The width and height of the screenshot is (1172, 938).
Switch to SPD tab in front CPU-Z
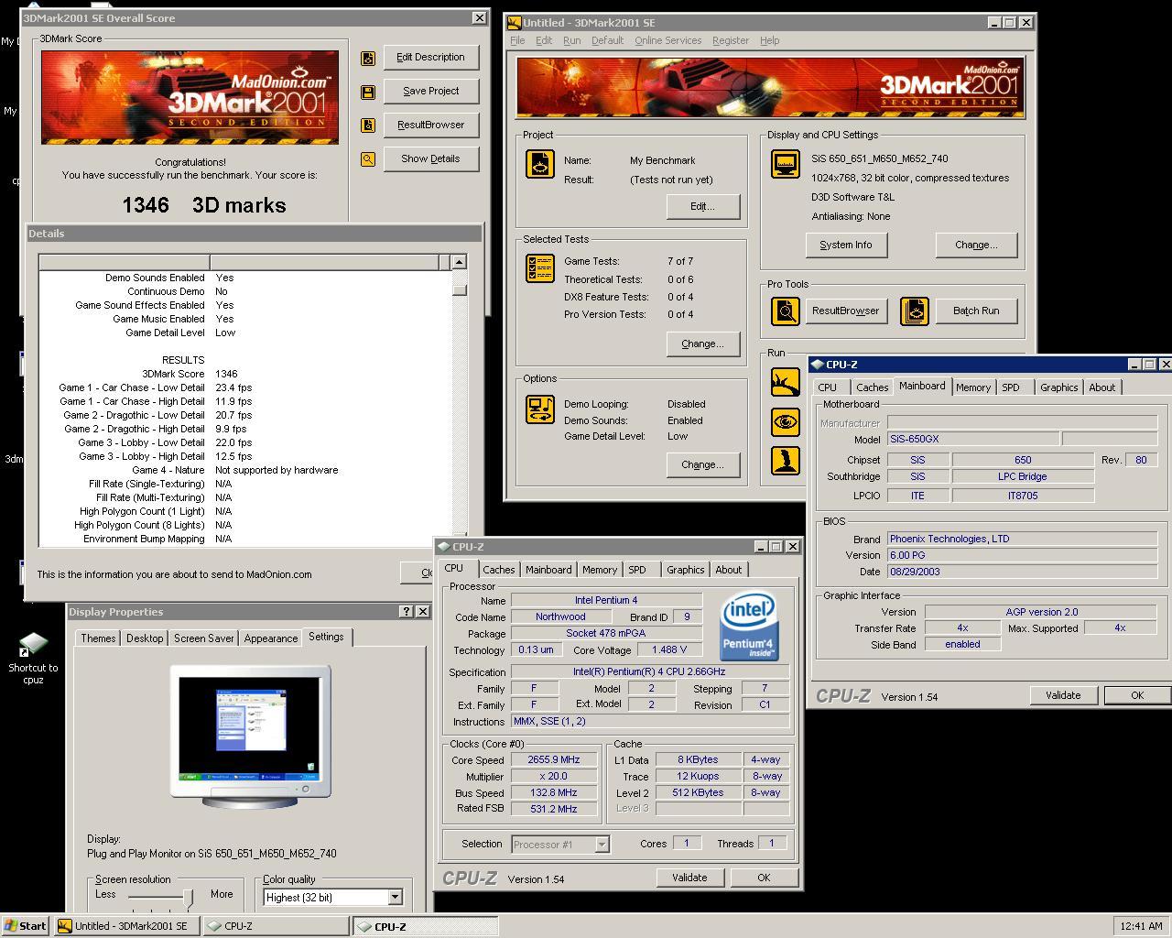[x=637, y=570]
